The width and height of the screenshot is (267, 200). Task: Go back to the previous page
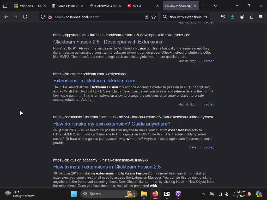(x=6, y=17)
